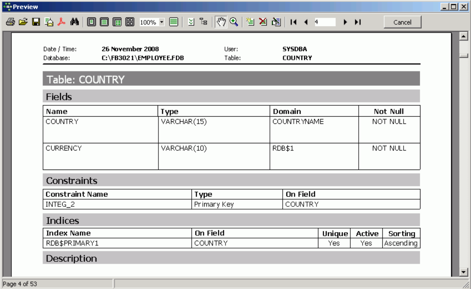
Task: Jump to the last page
Action: [x=358, y=22]
